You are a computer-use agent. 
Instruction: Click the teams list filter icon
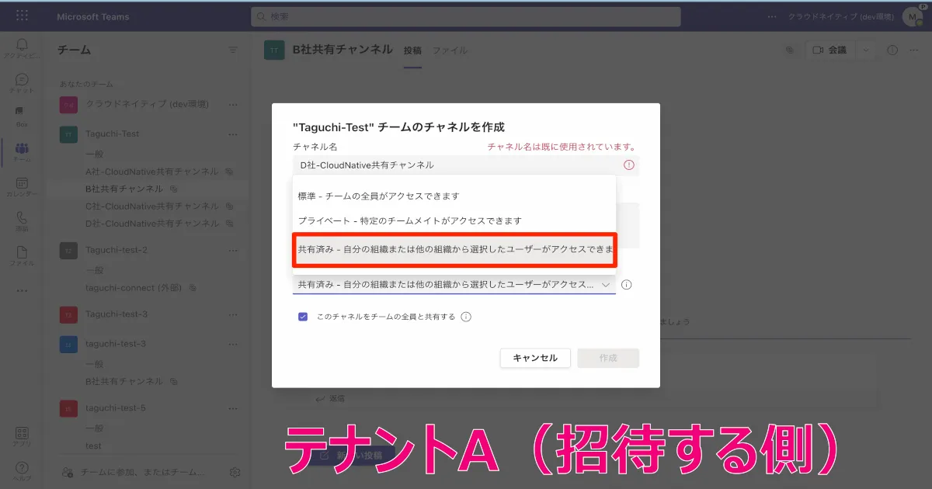click(x=233, y=50)
